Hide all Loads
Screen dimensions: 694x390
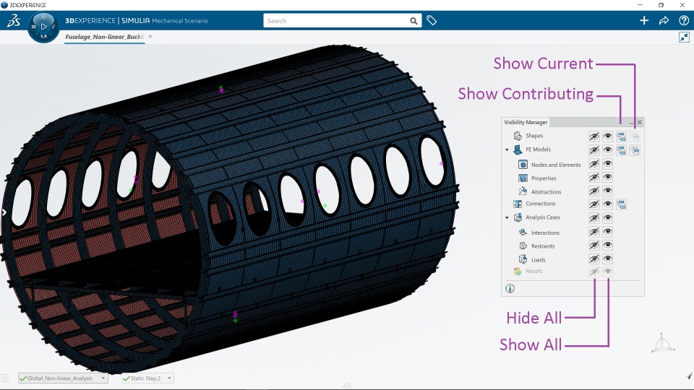[594, 259]
